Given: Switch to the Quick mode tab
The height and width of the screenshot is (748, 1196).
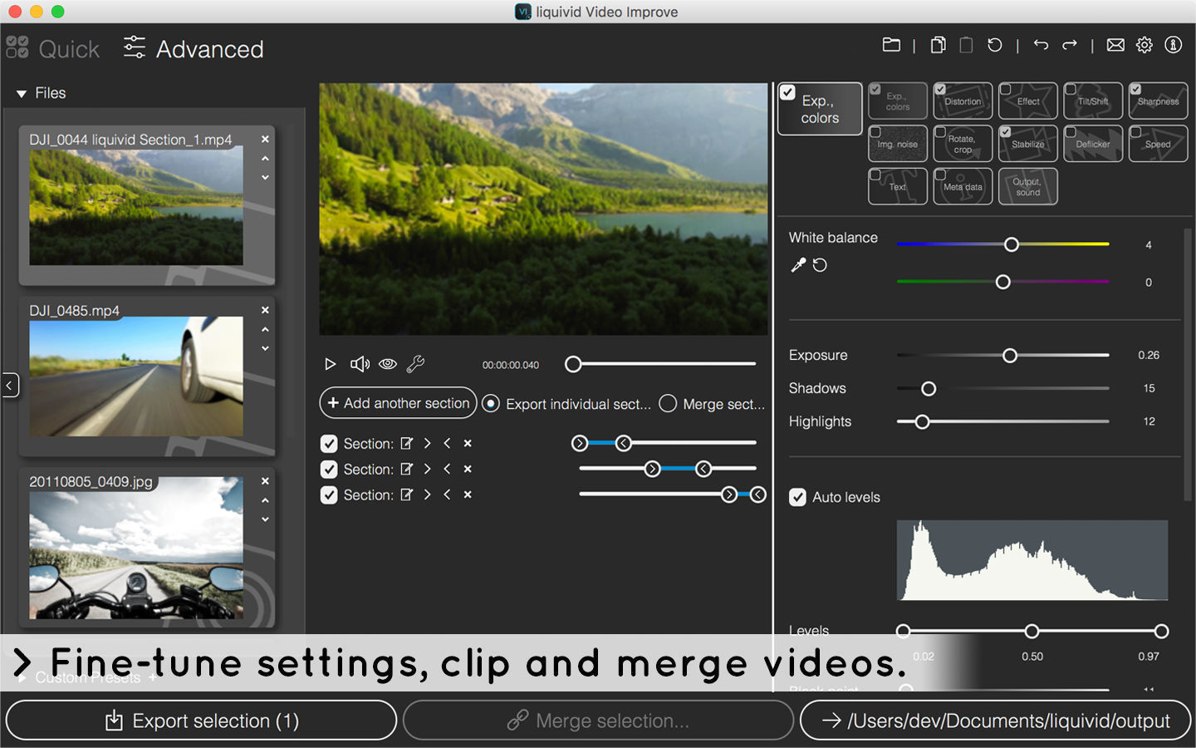Looking at the screenshot, I should point(53,48).
